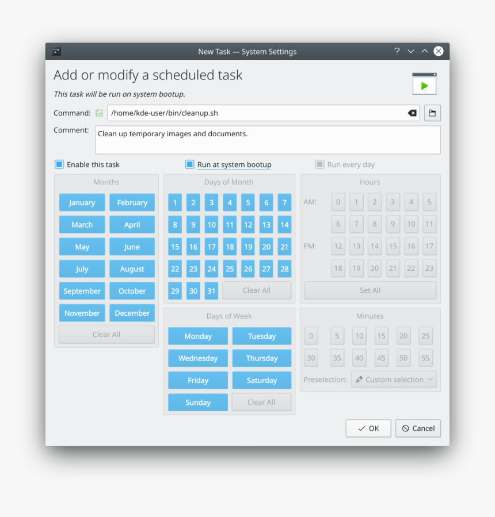Toggle the August month button

coord(132,269)
